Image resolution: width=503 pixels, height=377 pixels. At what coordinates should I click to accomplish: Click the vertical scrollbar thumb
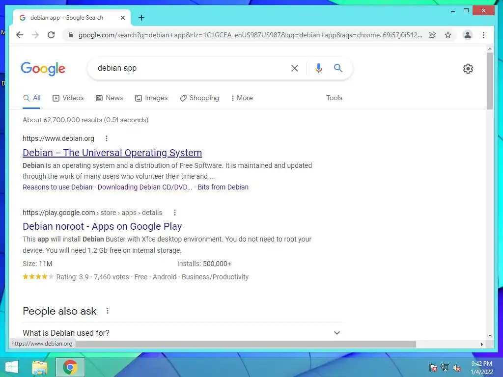[490, 81]
